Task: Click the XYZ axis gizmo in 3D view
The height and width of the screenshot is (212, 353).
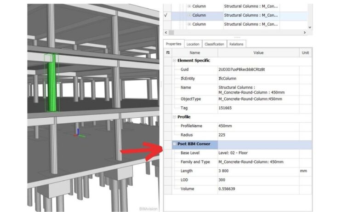Action: [x=79, y=133]
